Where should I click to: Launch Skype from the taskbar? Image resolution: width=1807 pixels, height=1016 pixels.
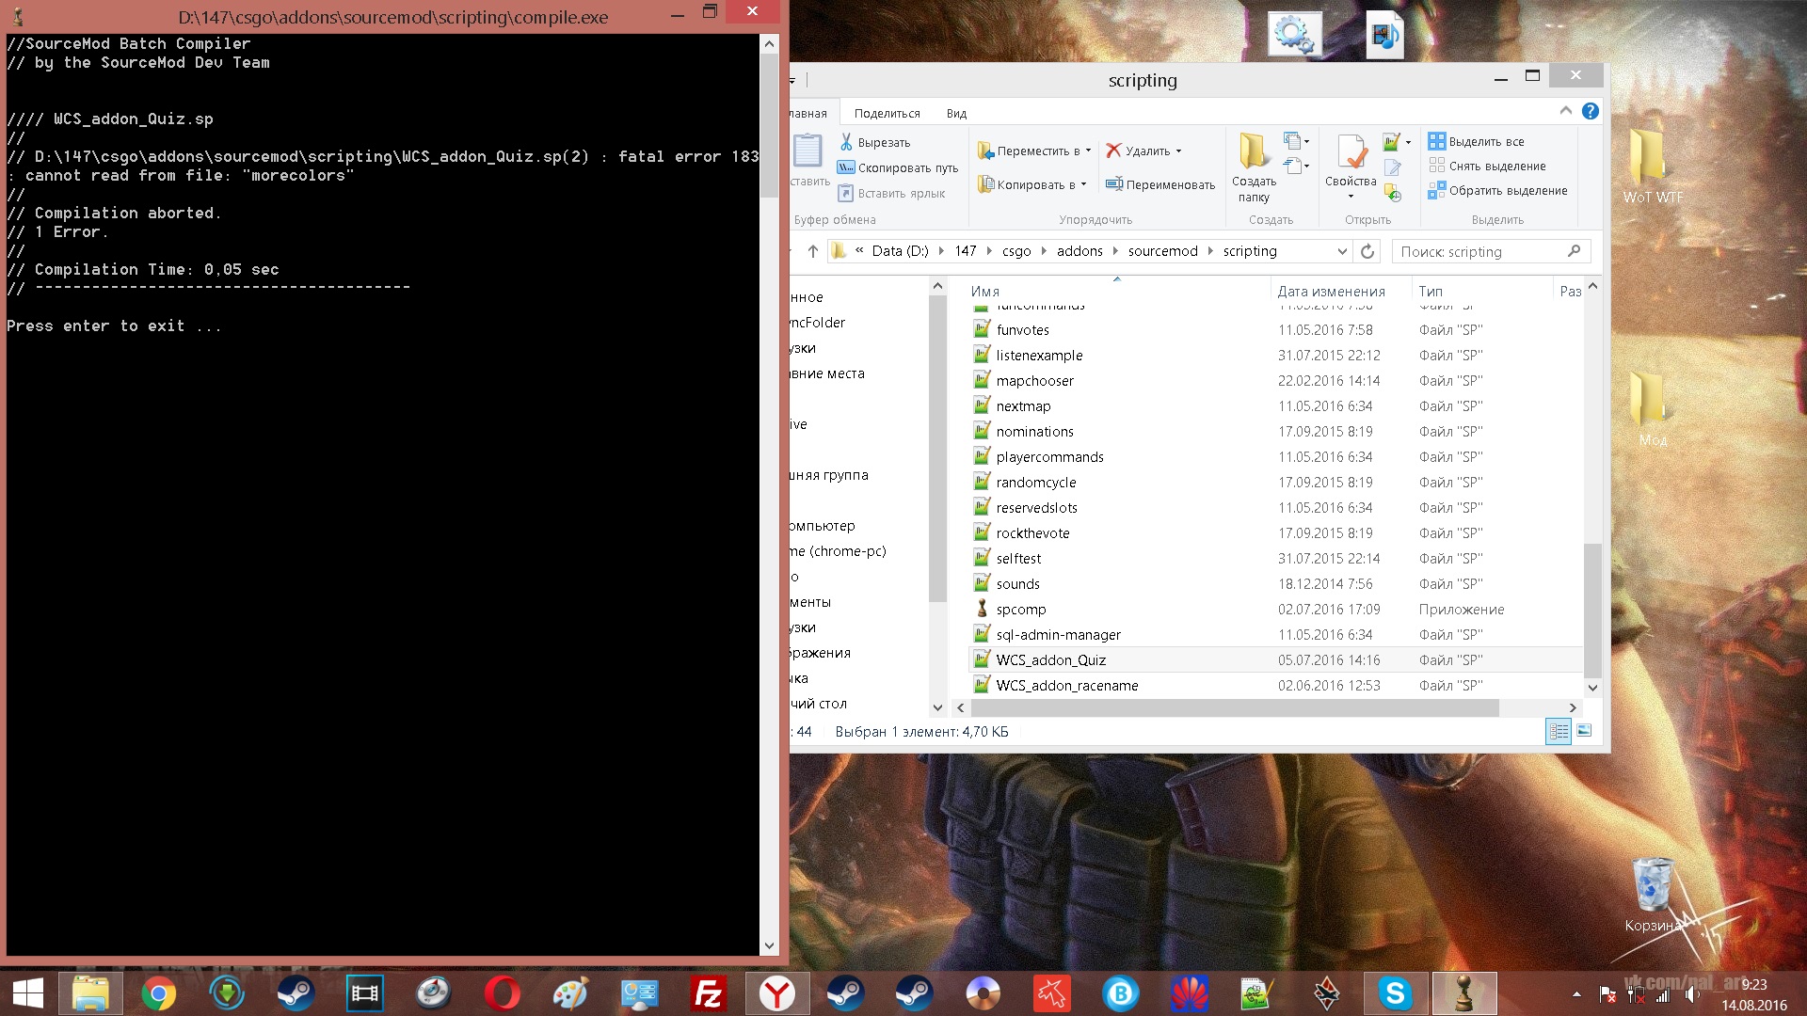coord(1395,993)
